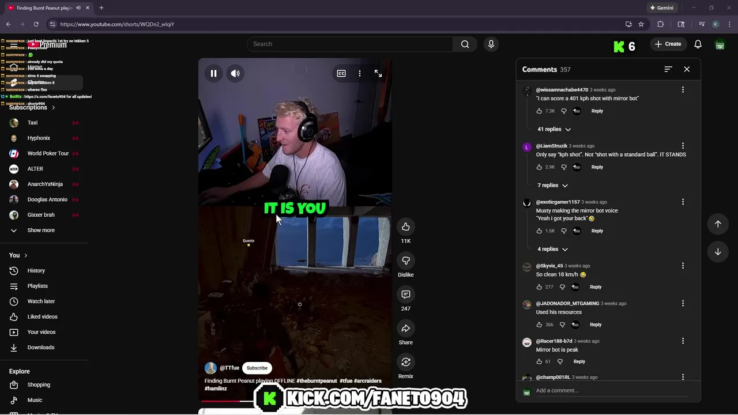Mute the Shorts video volume
This screenshot has height=415, width=738.
235,73
